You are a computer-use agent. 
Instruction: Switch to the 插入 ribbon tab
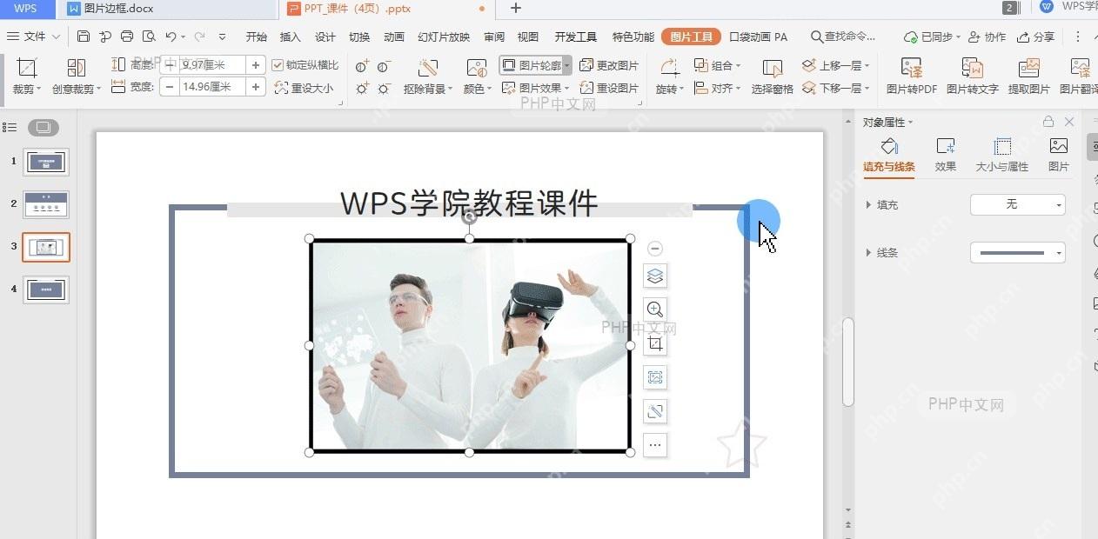pyautogui.click(x=291, y=37)
